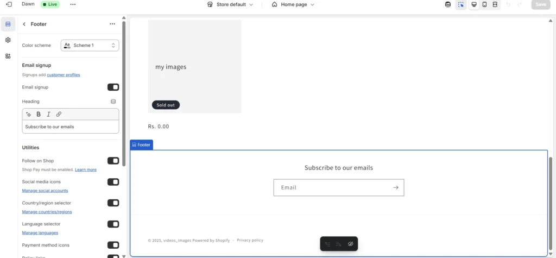Open the Footer section more actions menu

click(x=112, y=24)
